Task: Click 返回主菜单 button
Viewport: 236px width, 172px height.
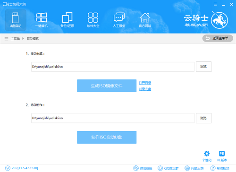Action: (218, 38)
